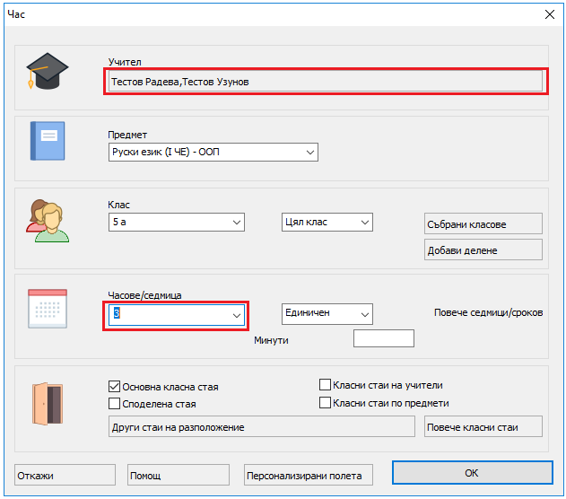Check Класни стаи на учители option
566x499 pixels.
(326, 385)
